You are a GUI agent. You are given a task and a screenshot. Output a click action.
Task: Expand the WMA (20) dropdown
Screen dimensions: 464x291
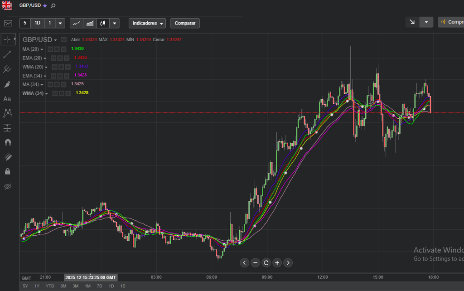[46, 68]
